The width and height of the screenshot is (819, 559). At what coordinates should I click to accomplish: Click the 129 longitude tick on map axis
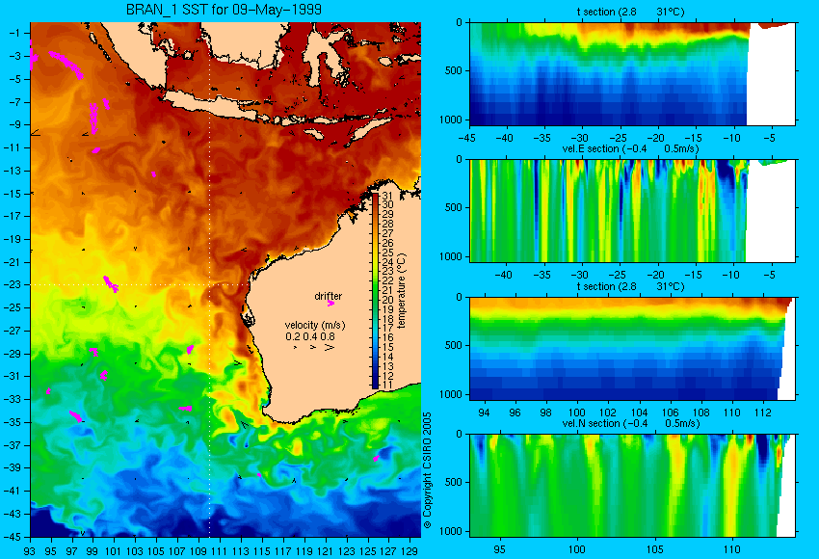[409, 550]
